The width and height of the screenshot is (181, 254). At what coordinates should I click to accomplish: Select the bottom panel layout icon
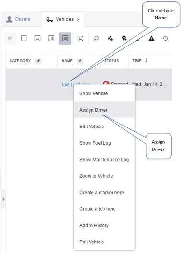coord(37,38)
